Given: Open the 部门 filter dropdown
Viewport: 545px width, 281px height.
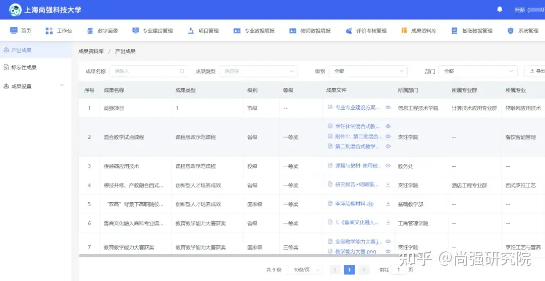Looking at the screenshot, I should coord(478,71).
